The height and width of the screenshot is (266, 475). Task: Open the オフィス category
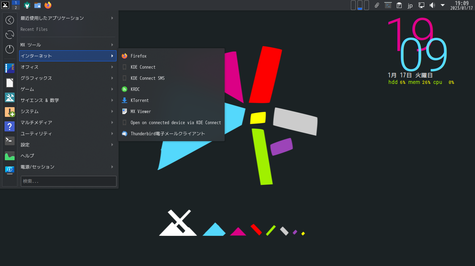67,67
